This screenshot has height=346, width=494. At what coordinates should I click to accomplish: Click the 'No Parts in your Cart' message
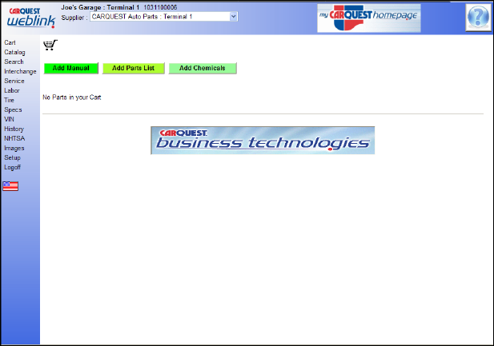pyautogui.click(x=72, y=97)
